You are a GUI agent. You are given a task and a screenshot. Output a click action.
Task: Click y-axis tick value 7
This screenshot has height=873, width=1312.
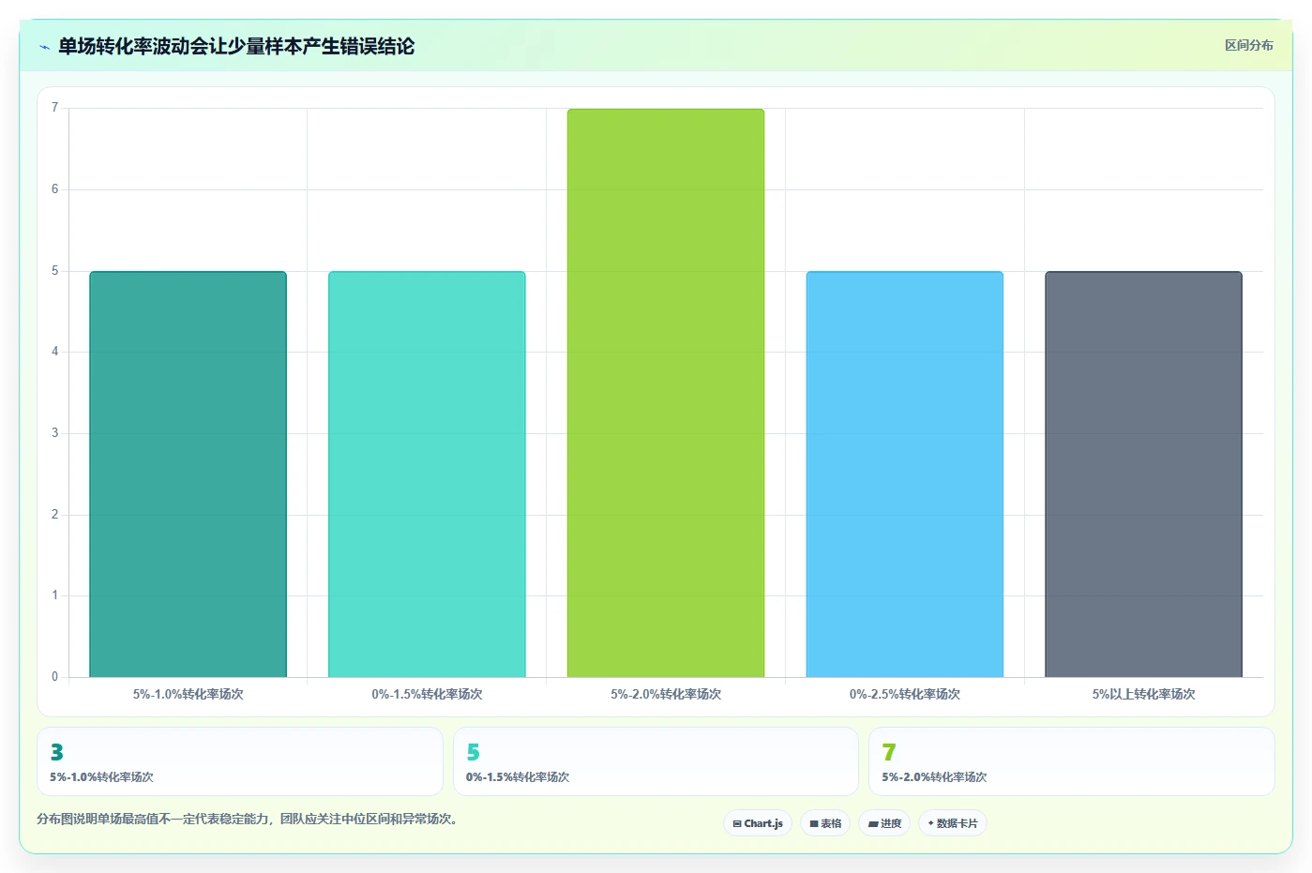pos(54,108)
